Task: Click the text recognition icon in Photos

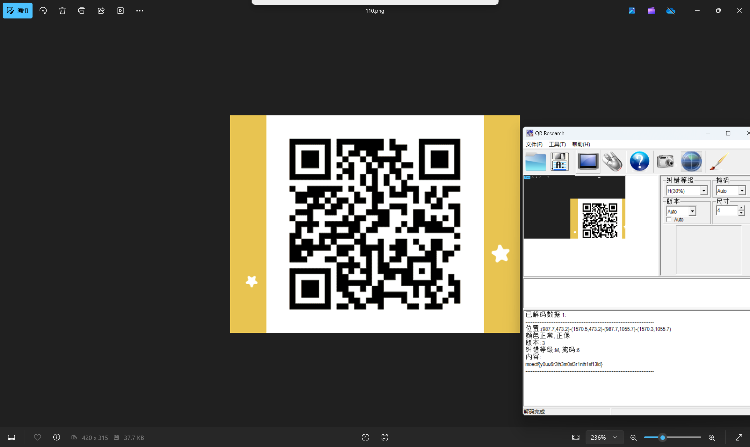Action: 385,437
